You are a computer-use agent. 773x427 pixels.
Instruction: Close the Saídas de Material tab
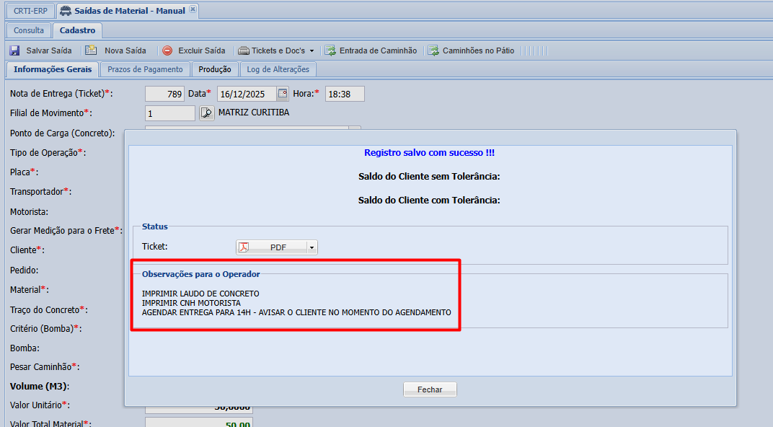click(x=193, y=9)
